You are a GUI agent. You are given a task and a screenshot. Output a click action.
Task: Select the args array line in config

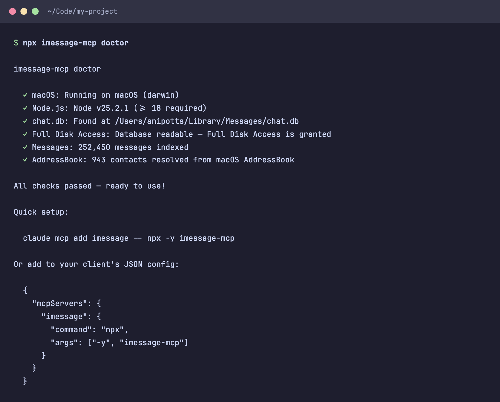coord(119,342)
